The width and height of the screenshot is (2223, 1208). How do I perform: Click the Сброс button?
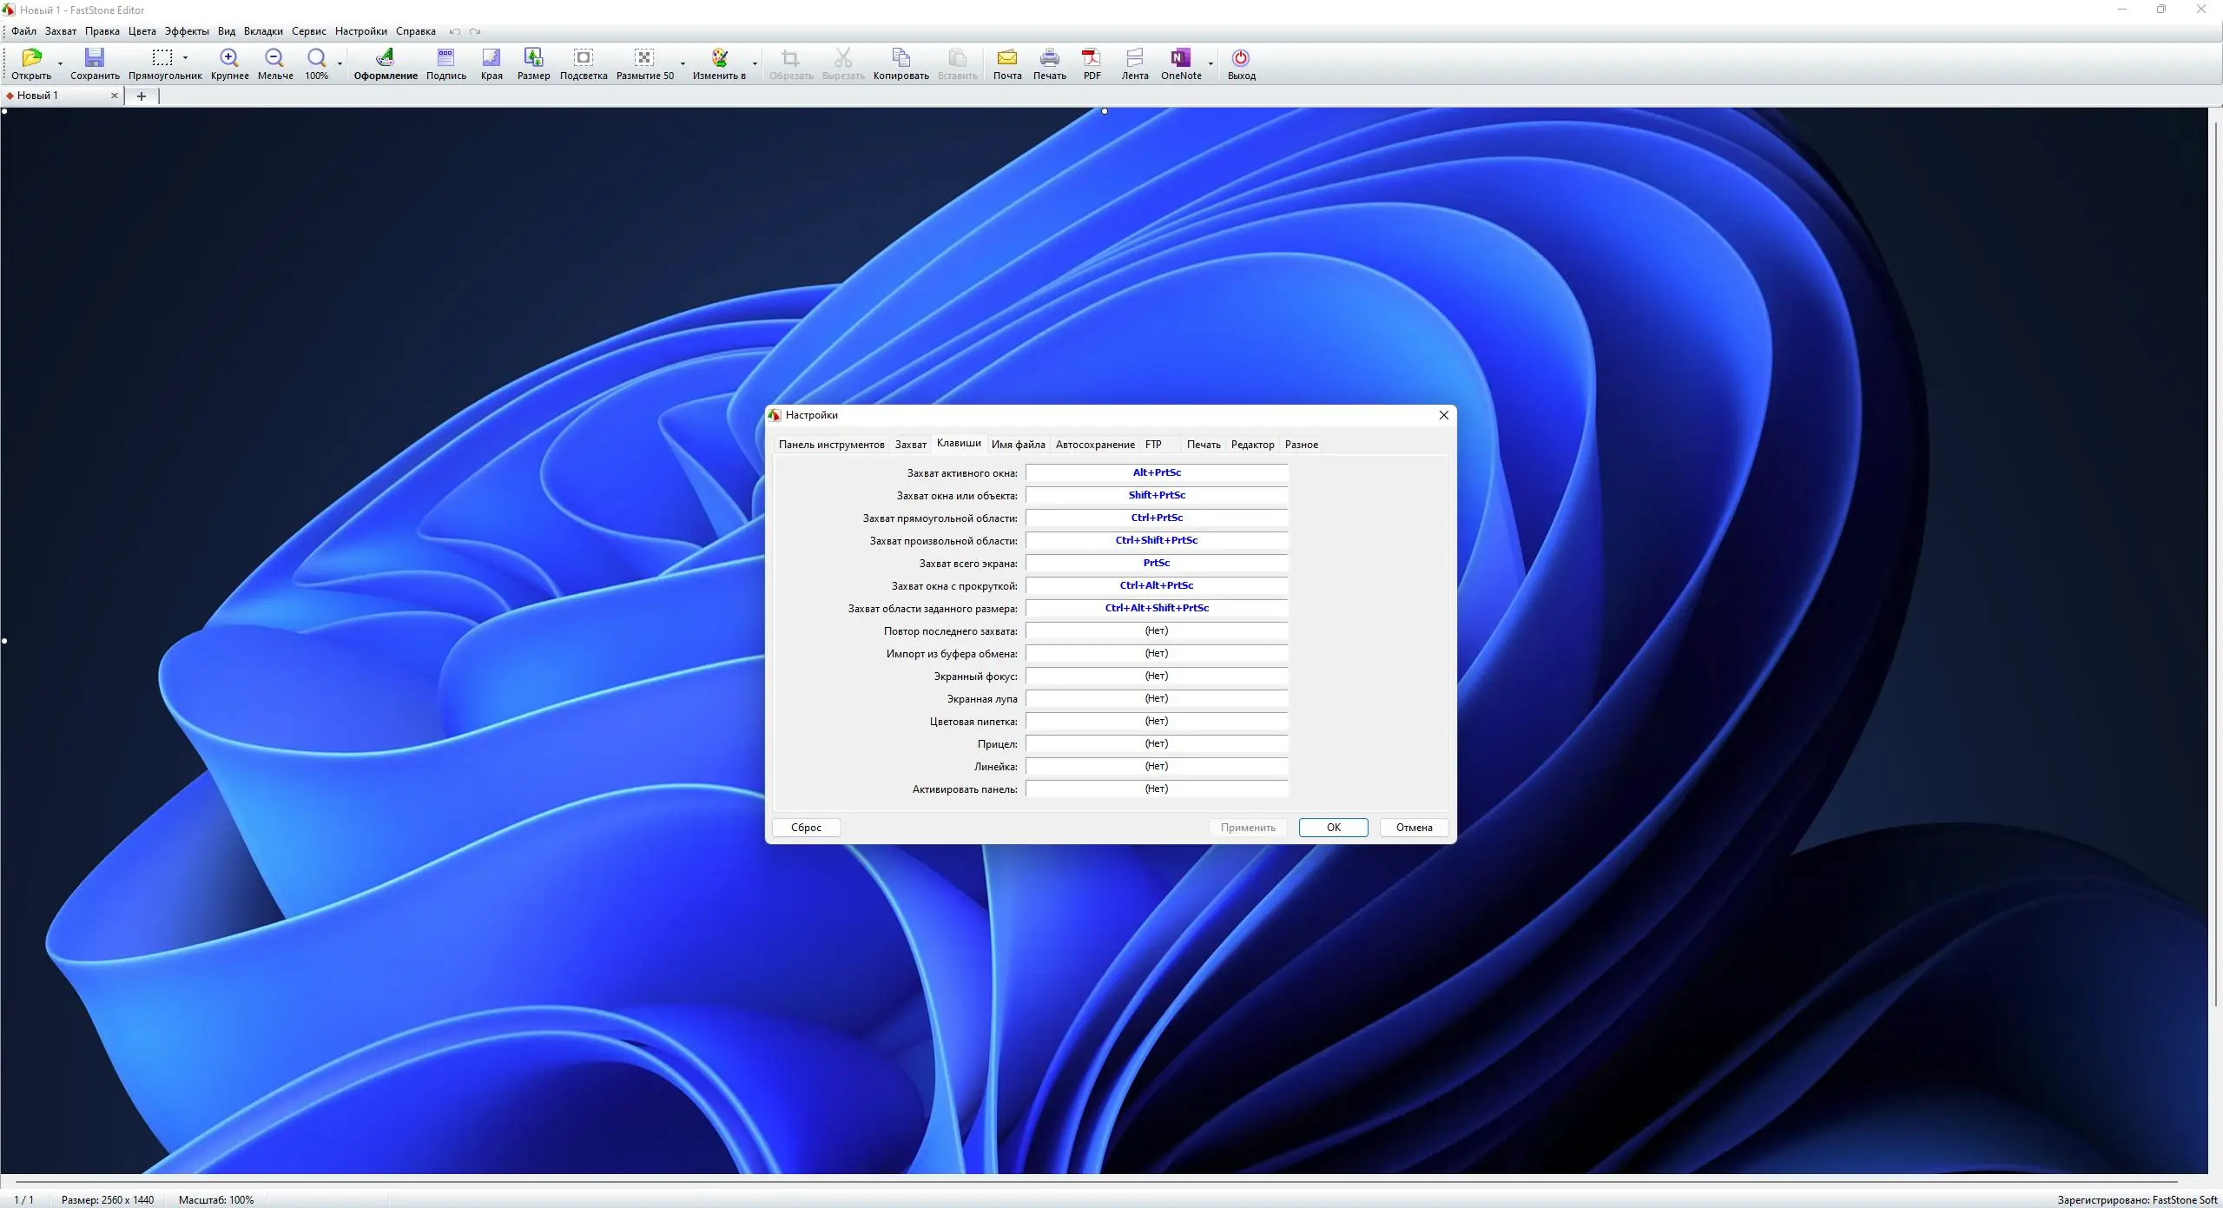[x=806, y=828]
